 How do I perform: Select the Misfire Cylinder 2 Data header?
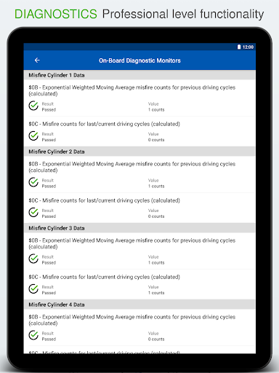point(139,152)
